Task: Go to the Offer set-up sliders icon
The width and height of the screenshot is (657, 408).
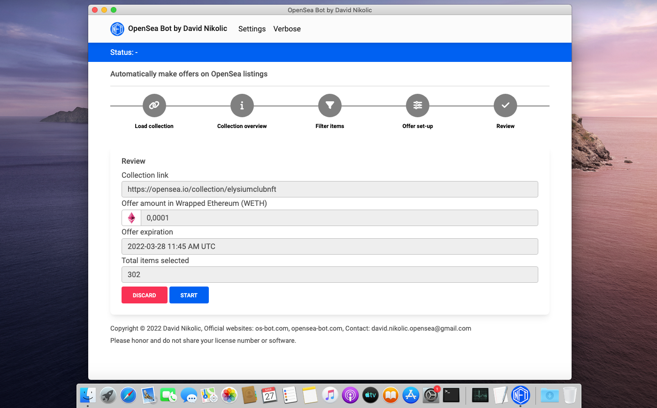Action: coord(418,106)
